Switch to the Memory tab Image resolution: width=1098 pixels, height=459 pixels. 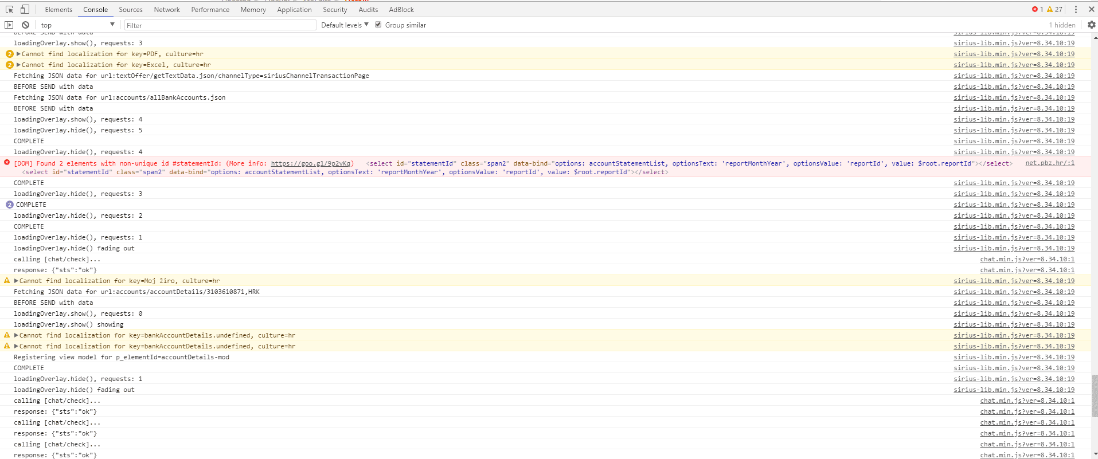pyautogui.click(x=253, y=10)
